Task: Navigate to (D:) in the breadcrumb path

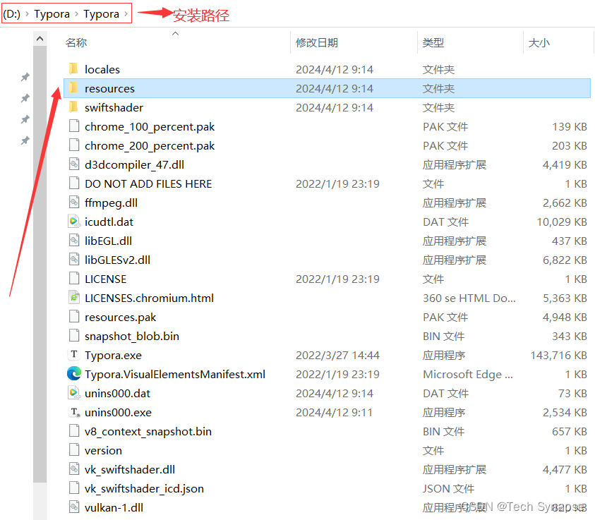Action: [x=12, y=13]
